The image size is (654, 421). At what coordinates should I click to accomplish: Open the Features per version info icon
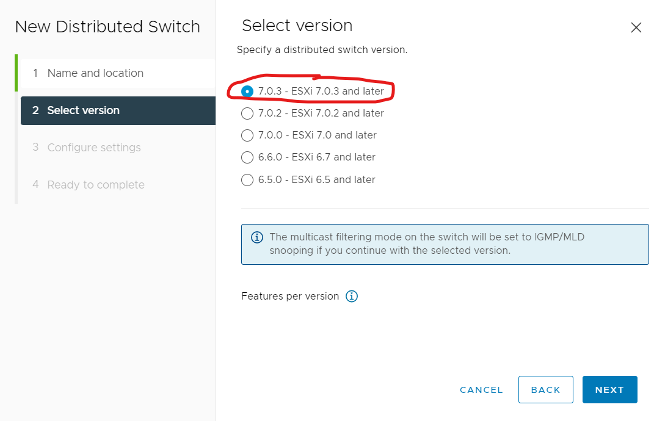tap(352, 297)
